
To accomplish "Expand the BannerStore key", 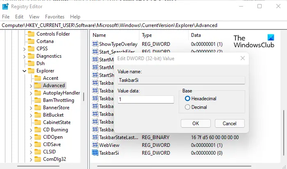I will [31, 108].
